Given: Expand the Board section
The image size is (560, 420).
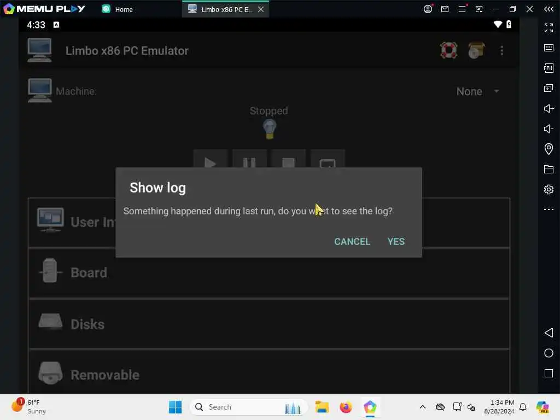Looking at the screenshot, I should point(269,273).
